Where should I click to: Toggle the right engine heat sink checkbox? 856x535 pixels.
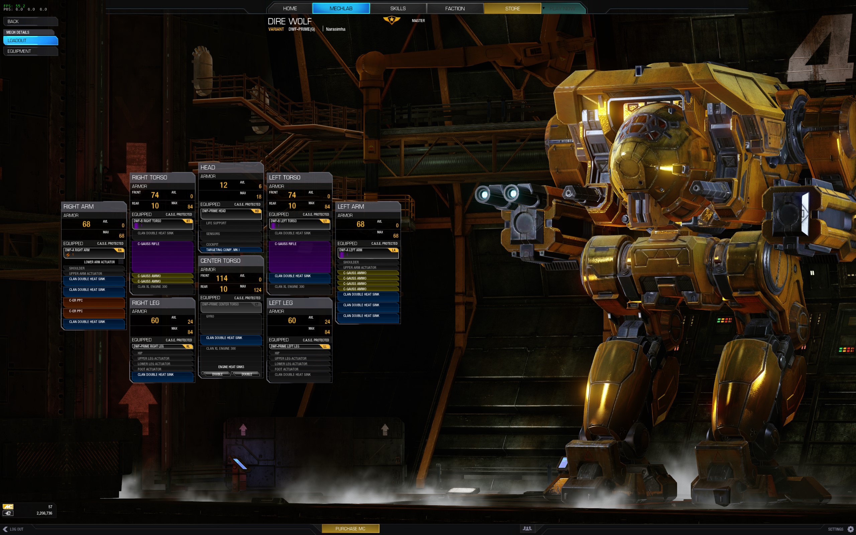tap(232, 373)
